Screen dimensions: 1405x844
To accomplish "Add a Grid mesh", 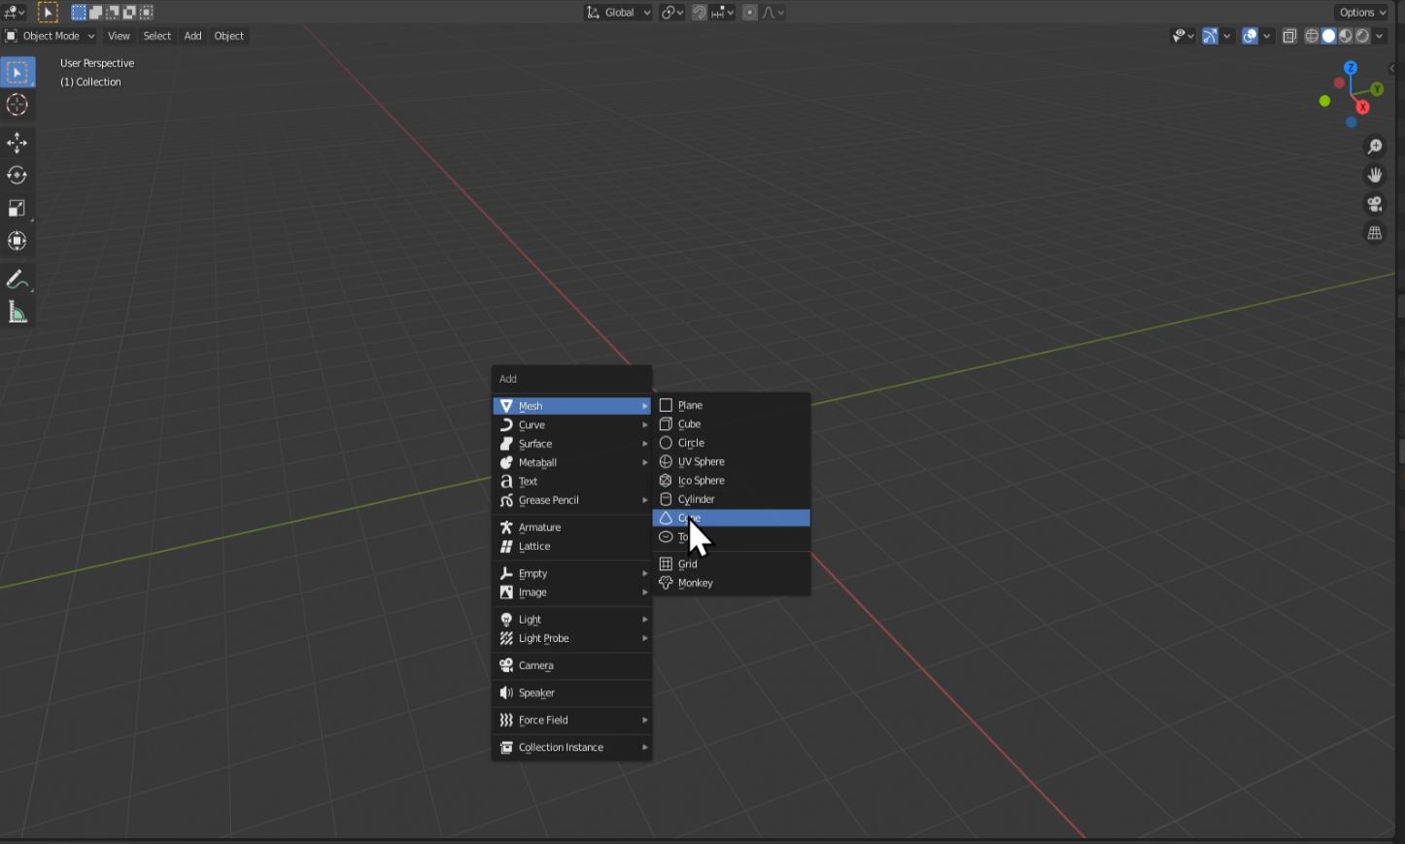I will [x=731, y=563].
